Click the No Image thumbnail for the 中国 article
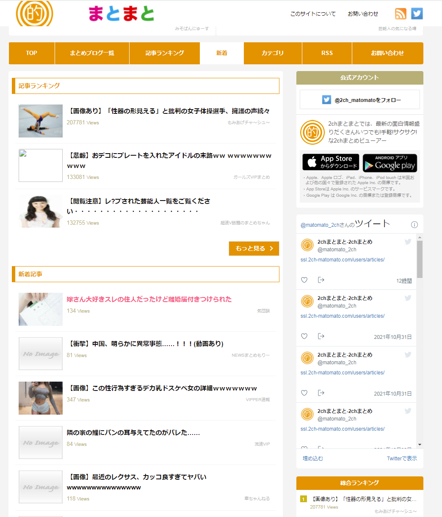Viewport: 442px width, 517px height. click(41, 354)
